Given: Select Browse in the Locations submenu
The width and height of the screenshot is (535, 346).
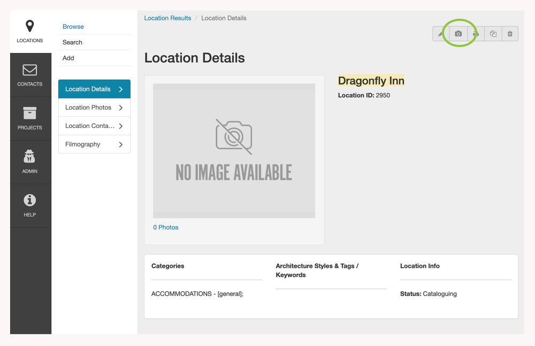Looking at the screenshot, I should pyautogui.click(x=73, y=27).
